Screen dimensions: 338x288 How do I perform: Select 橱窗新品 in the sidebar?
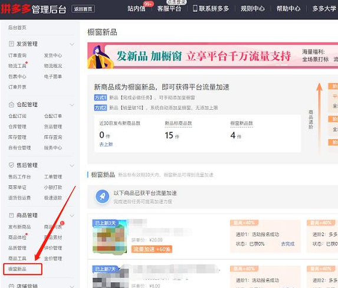[17, 269]
